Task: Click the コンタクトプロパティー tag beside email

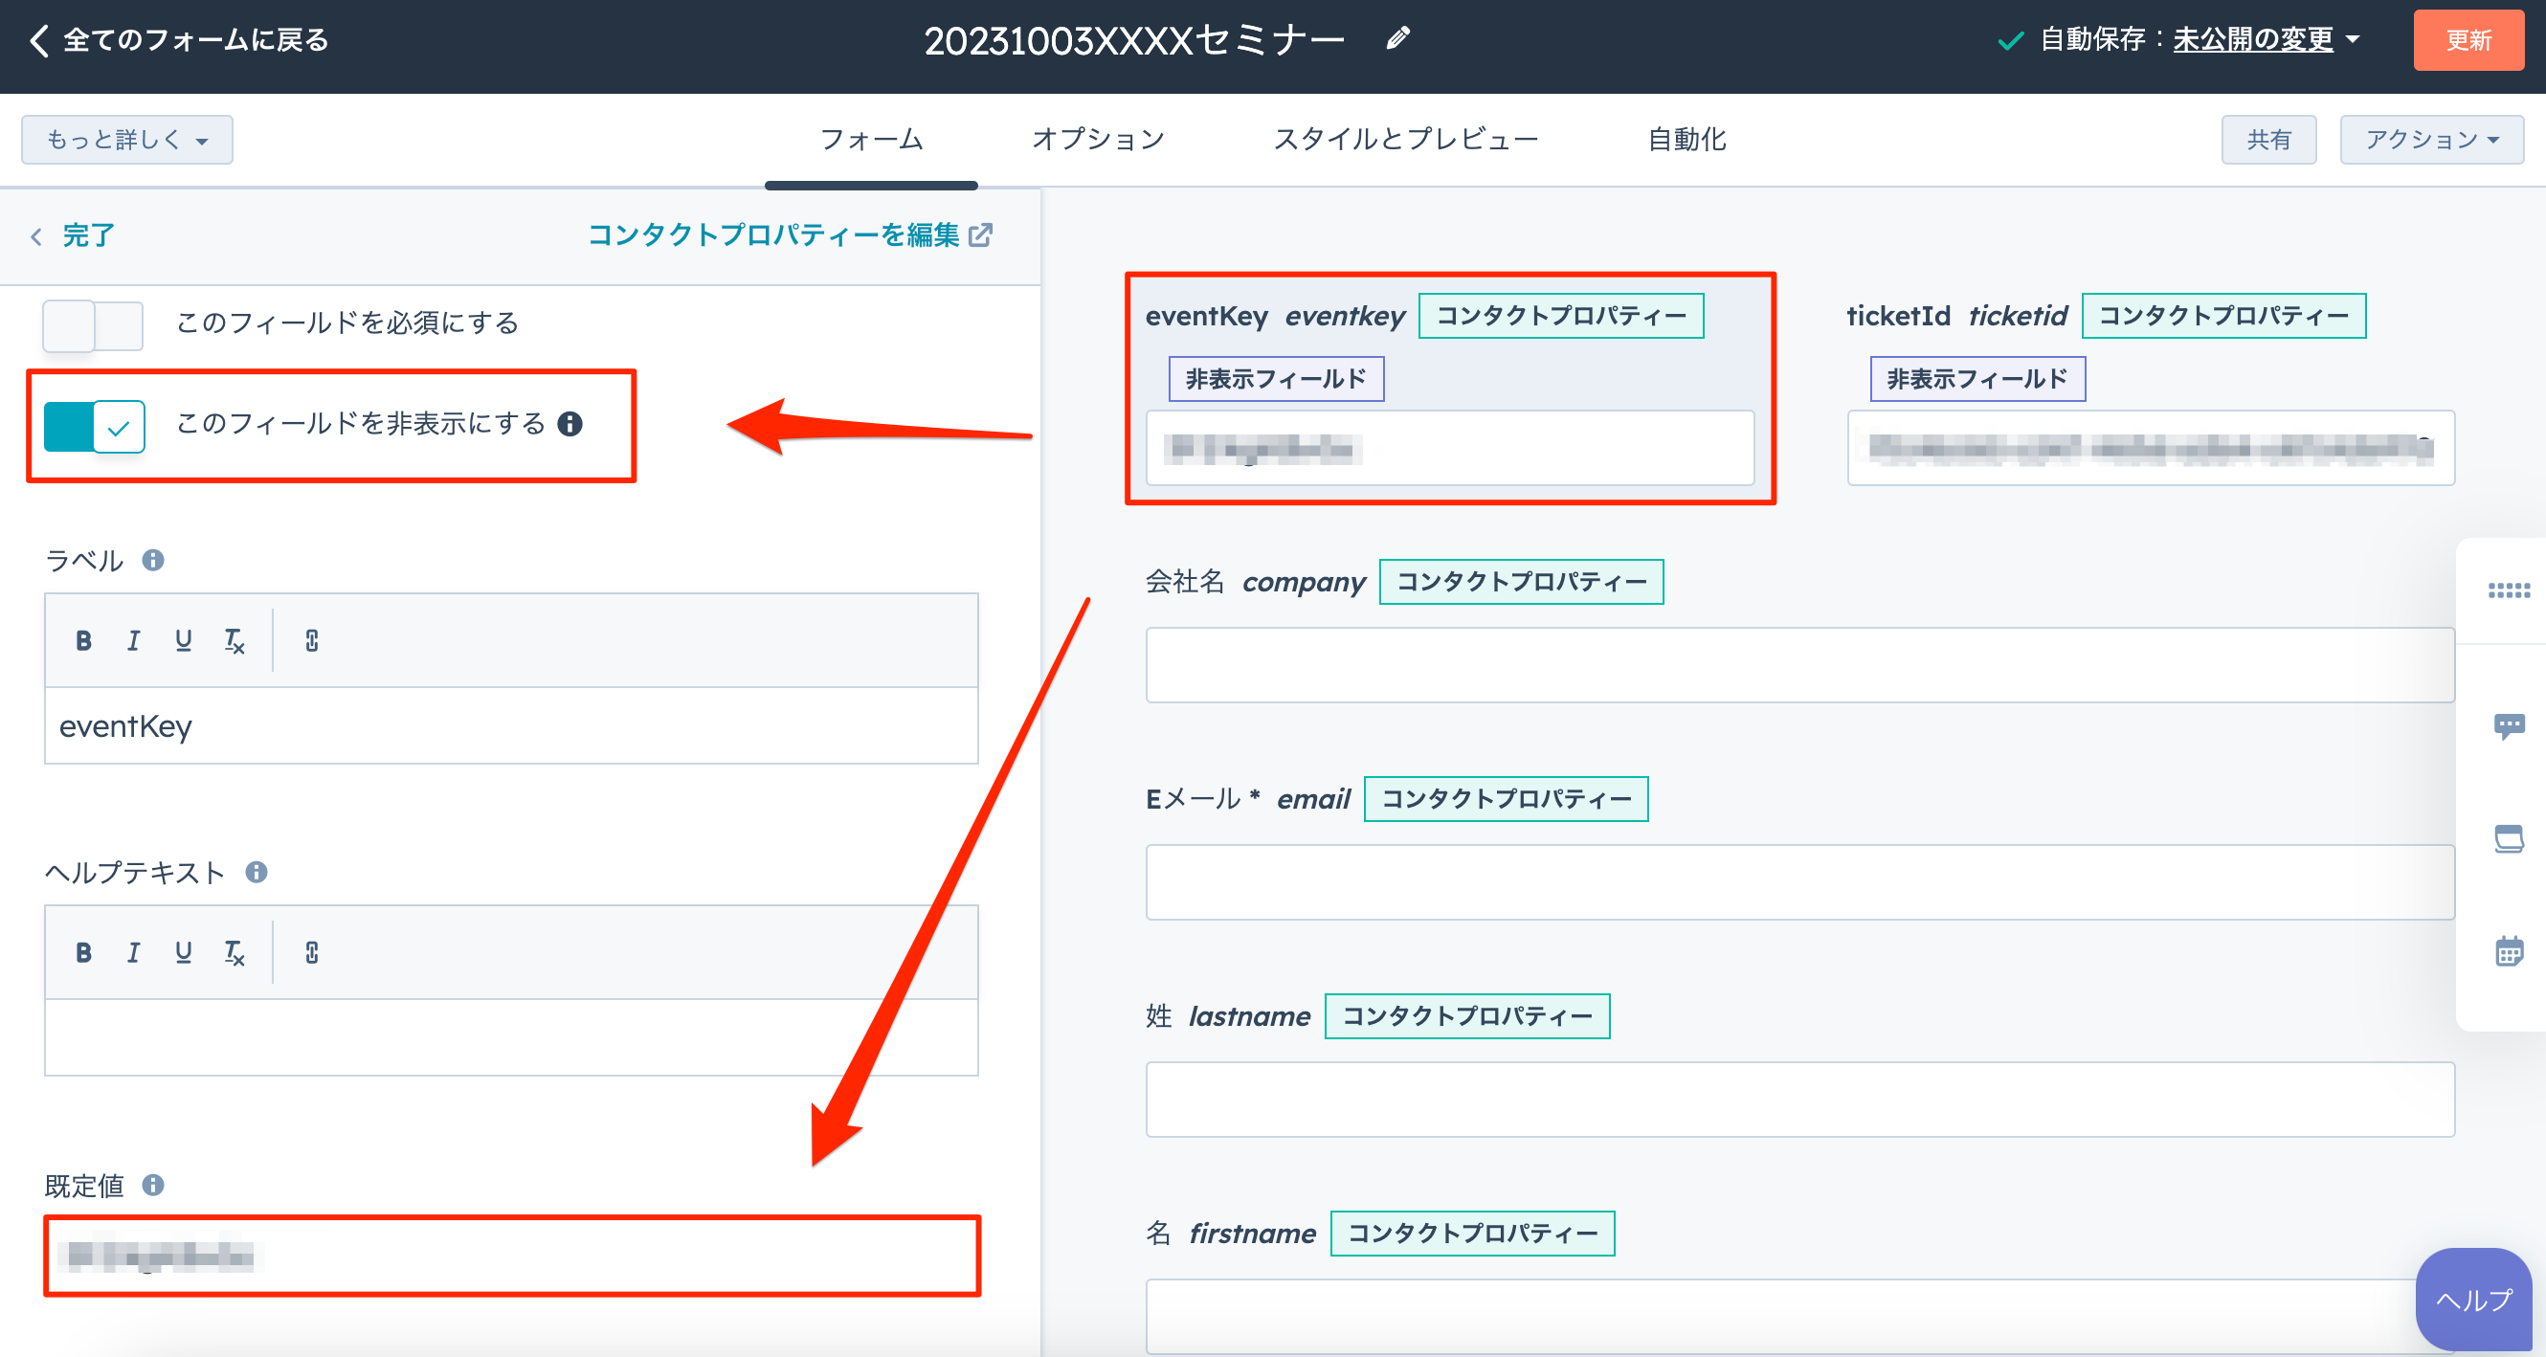Action: [x=1507, y=798]
